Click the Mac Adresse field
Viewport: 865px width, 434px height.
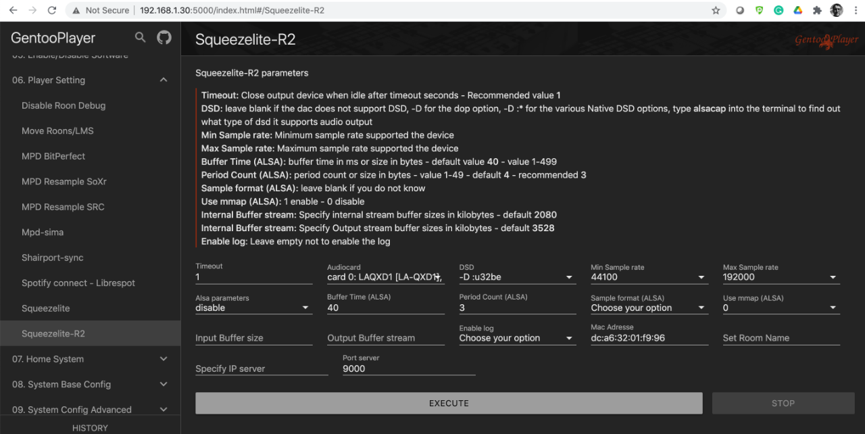pyautogui.click(x=649, y=338)
